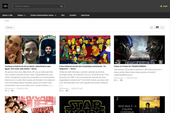Open the Mad Max 2 thumbnail
This screenshot has height=113, width=170.
point(139,105)
